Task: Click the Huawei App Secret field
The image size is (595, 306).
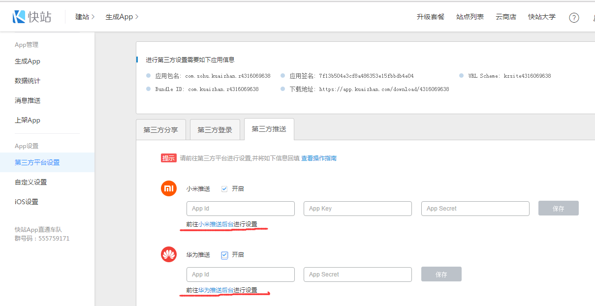Action: (357, 274)
